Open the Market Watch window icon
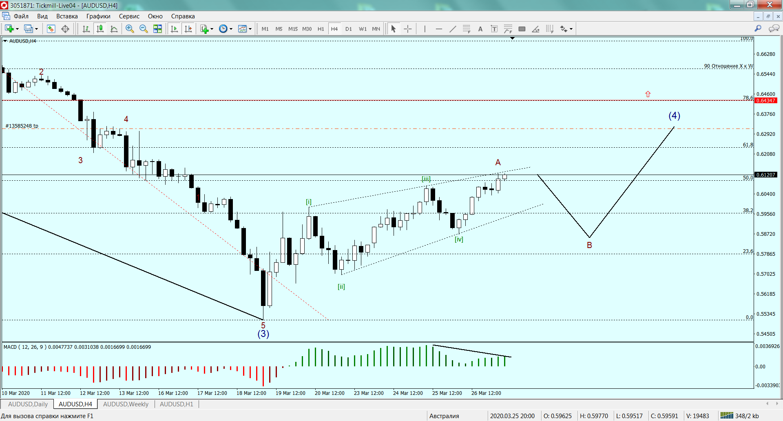The height and width of the screenshot is (421, 783). click(51, 29)
